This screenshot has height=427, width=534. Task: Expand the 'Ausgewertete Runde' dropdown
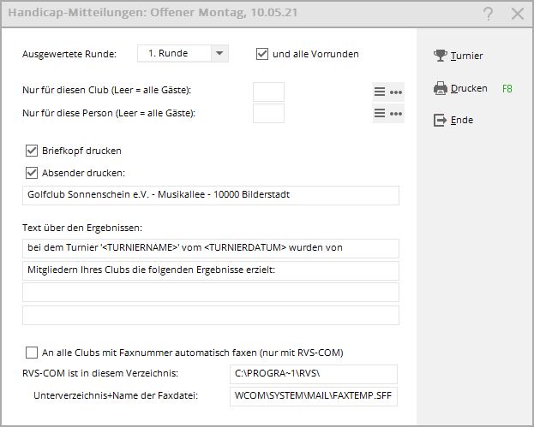(x=219, y=54)
